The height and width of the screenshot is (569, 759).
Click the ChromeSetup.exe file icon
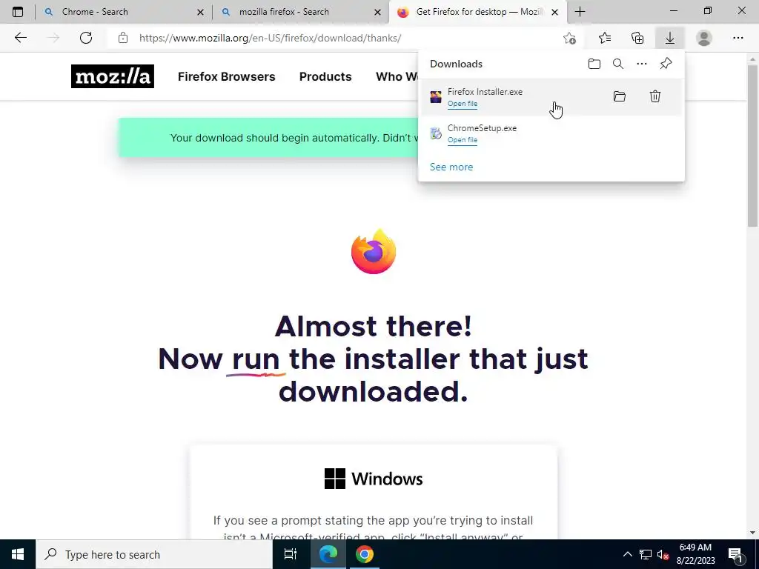[x=436, y=133]
